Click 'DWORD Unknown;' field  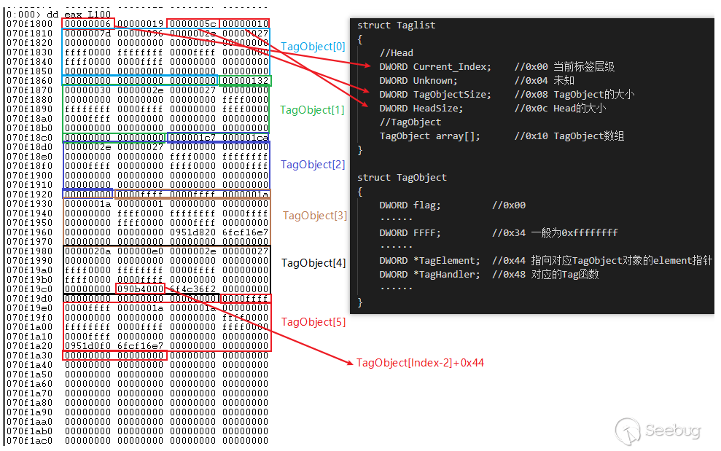pos(418,80)
